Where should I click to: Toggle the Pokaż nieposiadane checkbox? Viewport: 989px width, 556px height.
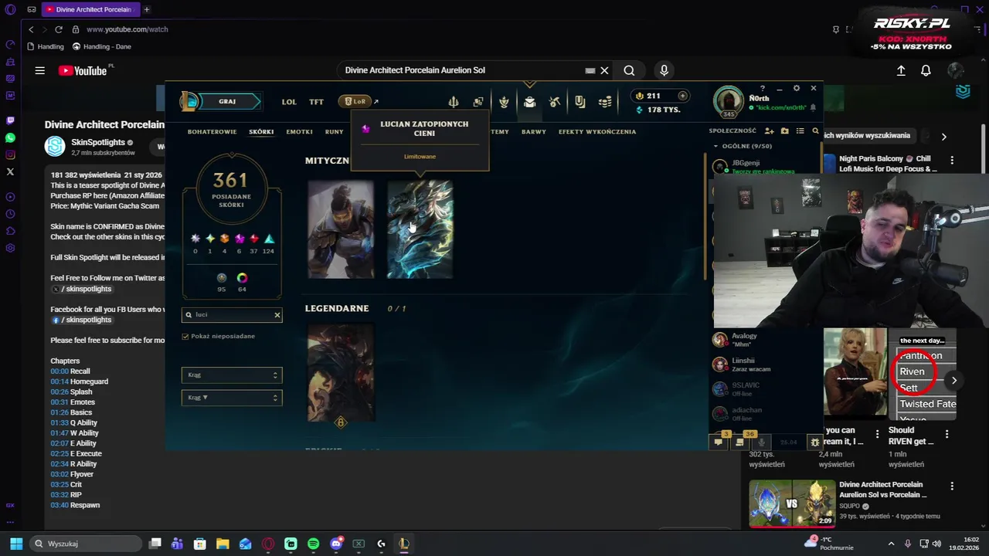coord(185,336)
